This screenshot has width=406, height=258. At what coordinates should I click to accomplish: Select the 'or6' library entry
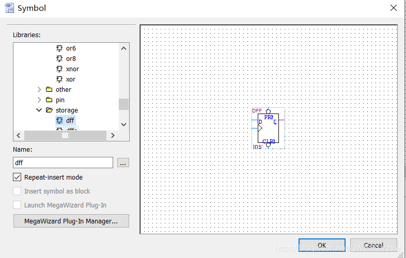coord(71,49)
